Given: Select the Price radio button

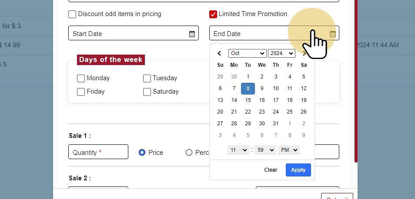Looking at the screenshot, I should 142,153.
